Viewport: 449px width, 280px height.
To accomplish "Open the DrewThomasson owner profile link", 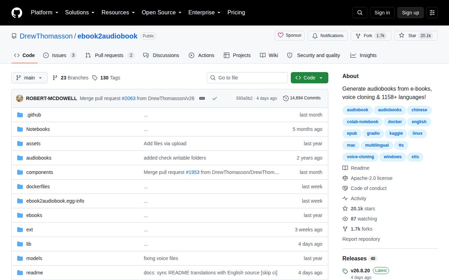I will tap(46, 36).
